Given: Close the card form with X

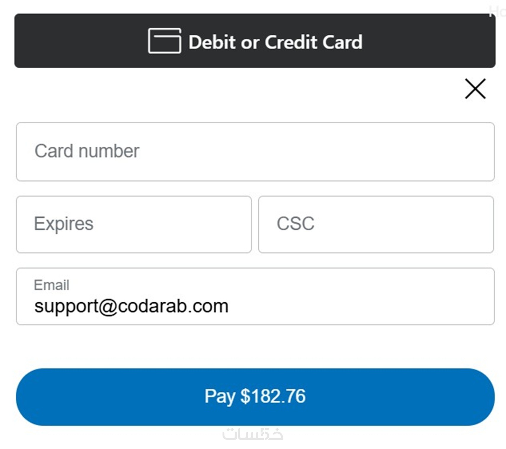Looking at the screenshot, I should point(475,89).
